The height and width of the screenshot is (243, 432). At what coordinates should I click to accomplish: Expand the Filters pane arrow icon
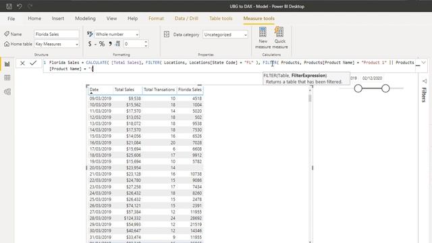tap(425, 81)
